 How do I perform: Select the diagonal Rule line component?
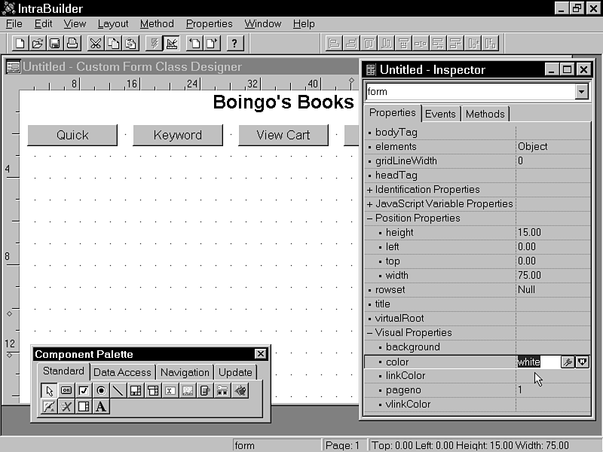click(118, 390)
